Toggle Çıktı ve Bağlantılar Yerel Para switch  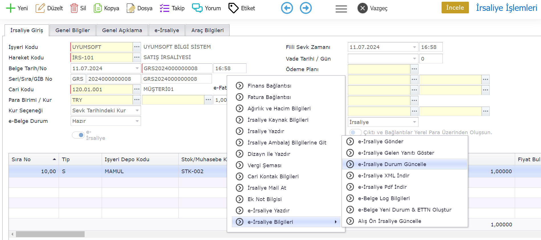pos(356,132)
